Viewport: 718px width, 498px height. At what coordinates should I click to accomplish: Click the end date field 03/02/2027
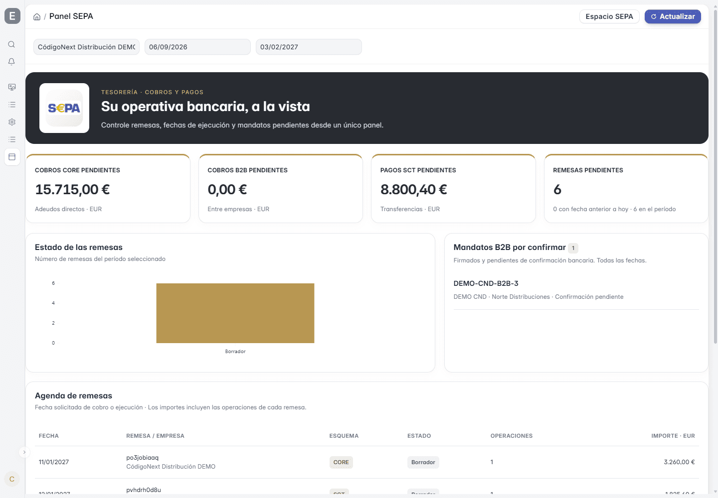pyautogui.click(x=309, y=47)
